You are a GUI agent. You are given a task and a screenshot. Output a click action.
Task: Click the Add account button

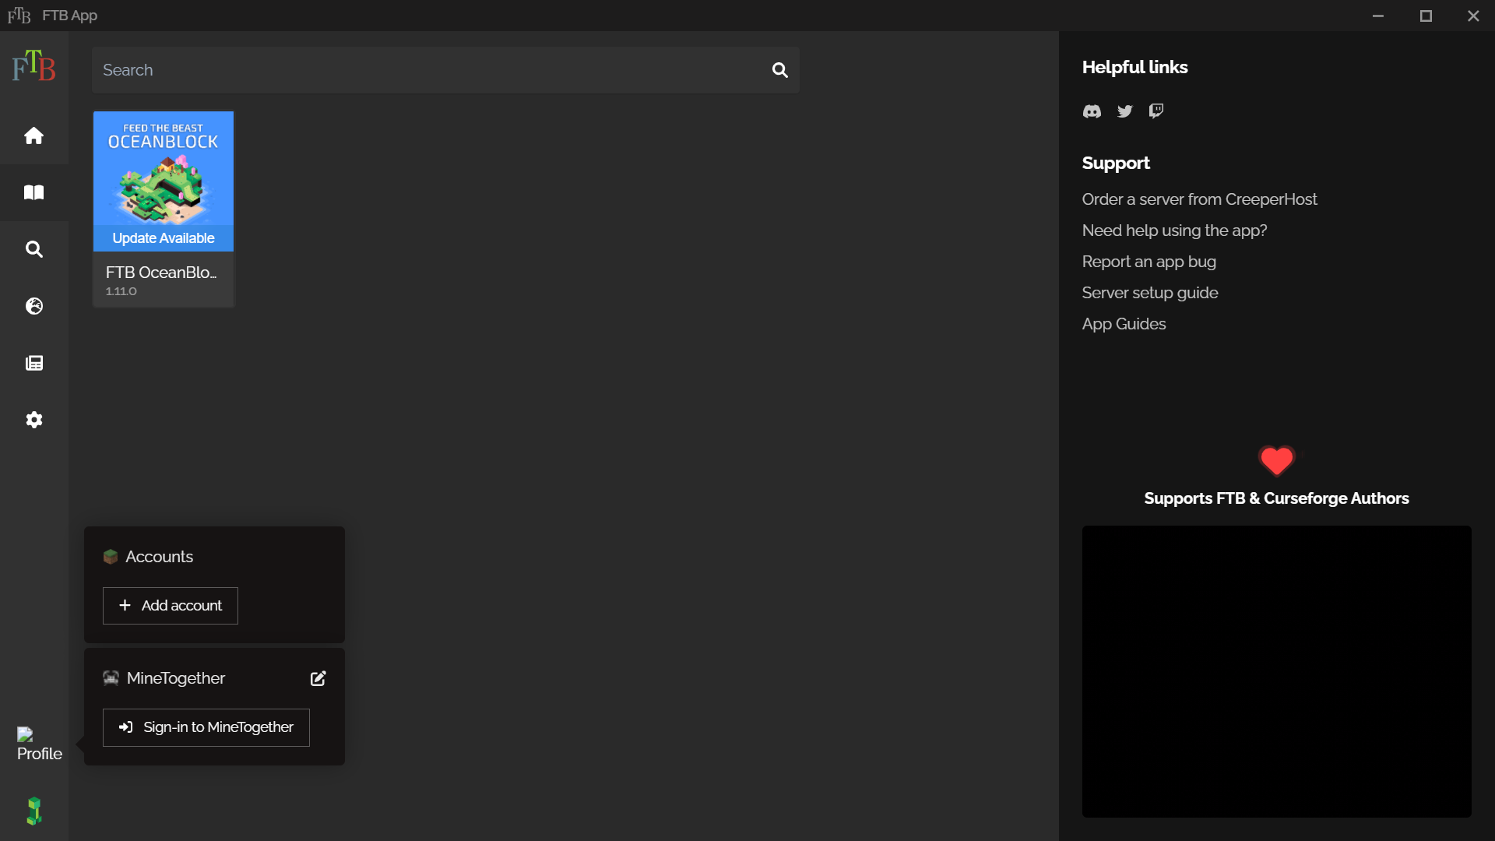click(x=170, y=605)
